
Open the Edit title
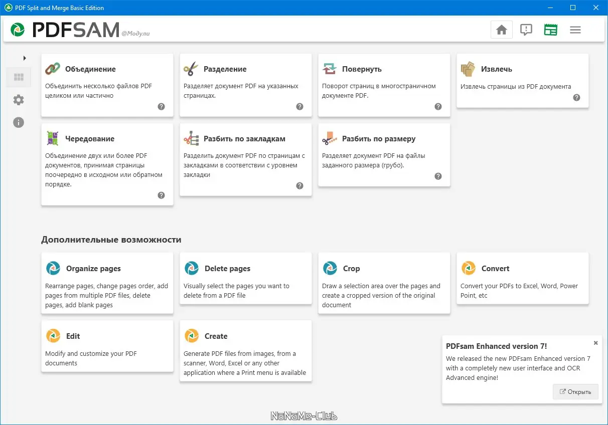(x=73, y=336)
